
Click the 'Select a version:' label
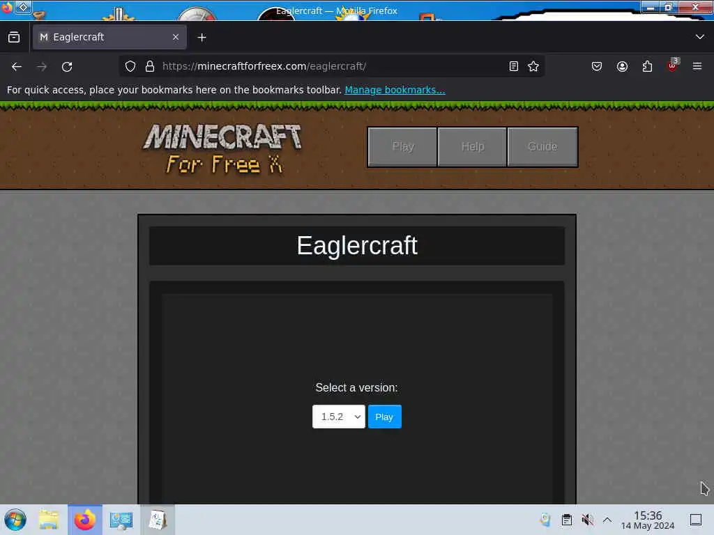tap(356, 387)
